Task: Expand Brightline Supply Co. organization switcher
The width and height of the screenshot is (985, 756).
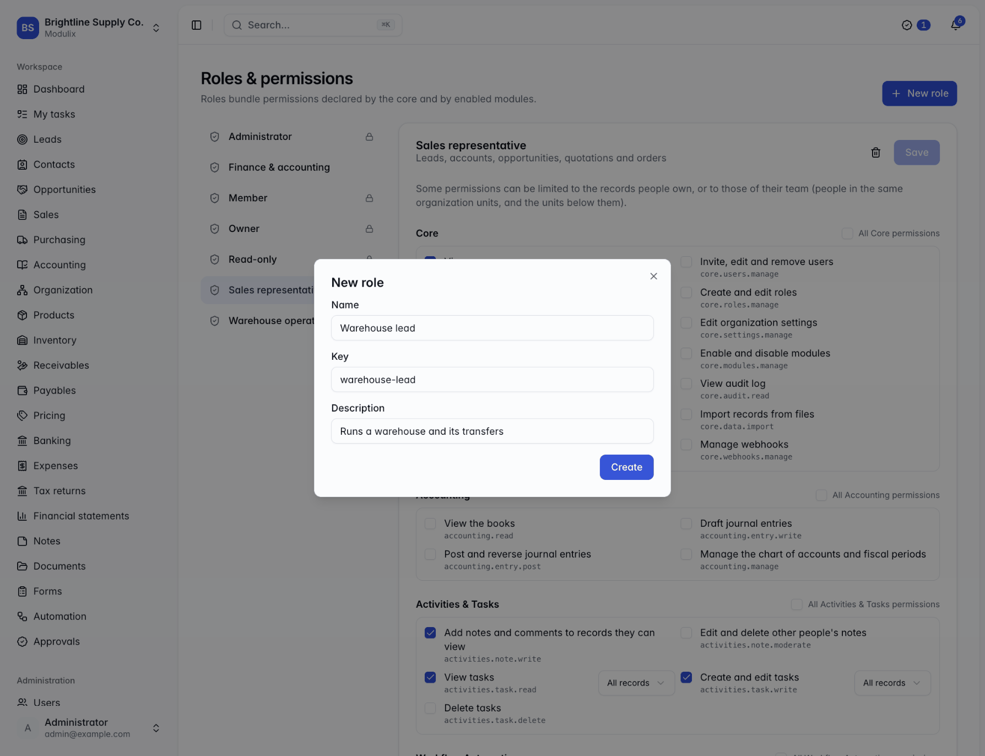Action: [x=89, y=28]
